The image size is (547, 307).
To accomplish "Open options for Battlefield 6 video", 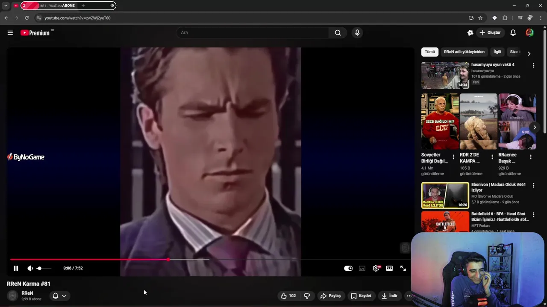I will click(x=533, y=215).
